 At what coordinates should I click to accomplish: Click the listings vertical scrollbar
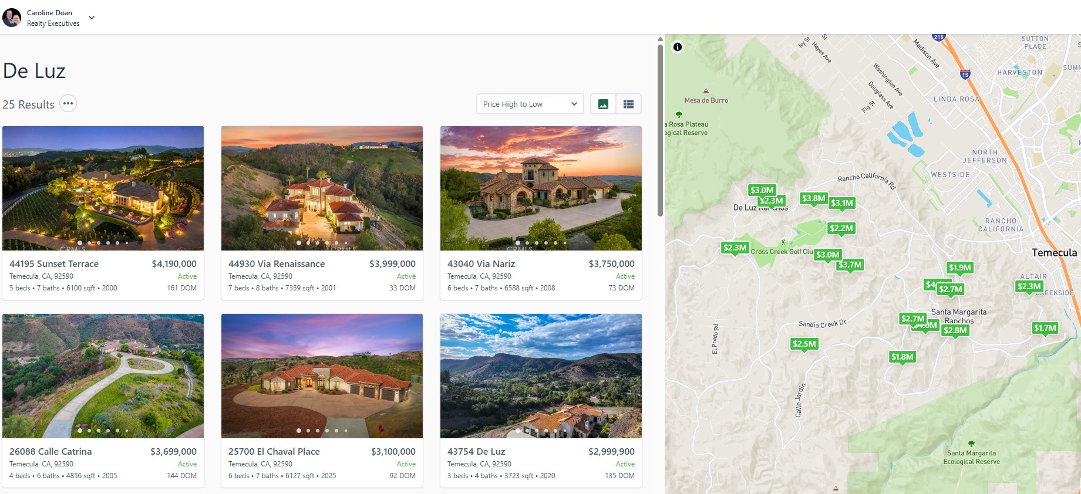point(660,129)
